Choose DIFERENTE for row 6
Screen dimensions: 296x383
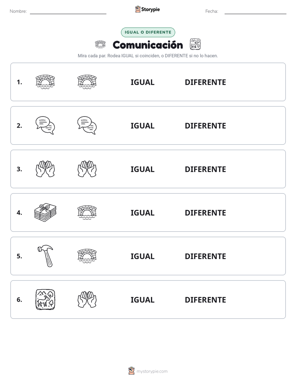point(205,300)
